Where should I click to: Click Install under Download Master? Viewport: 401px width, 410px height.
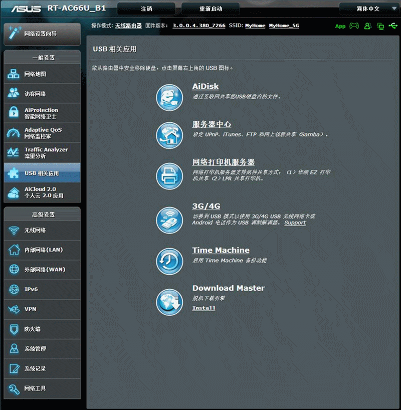(x=204, y=308)
